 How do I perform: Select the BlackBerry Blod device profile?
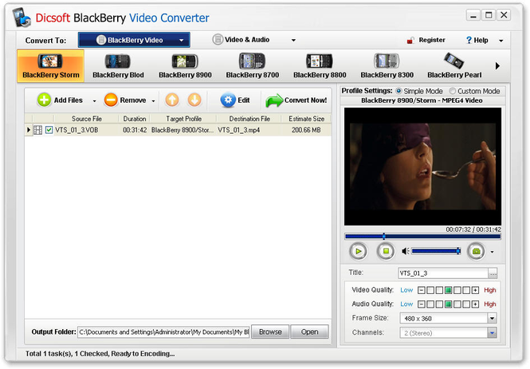click(118, 66)
